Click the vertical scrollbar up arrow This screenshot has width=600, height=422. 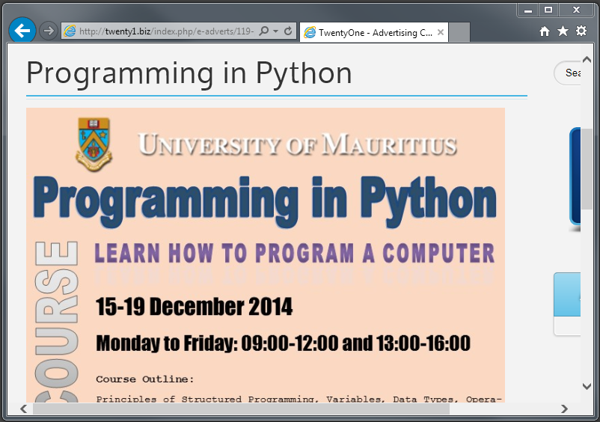click(587, 59)
